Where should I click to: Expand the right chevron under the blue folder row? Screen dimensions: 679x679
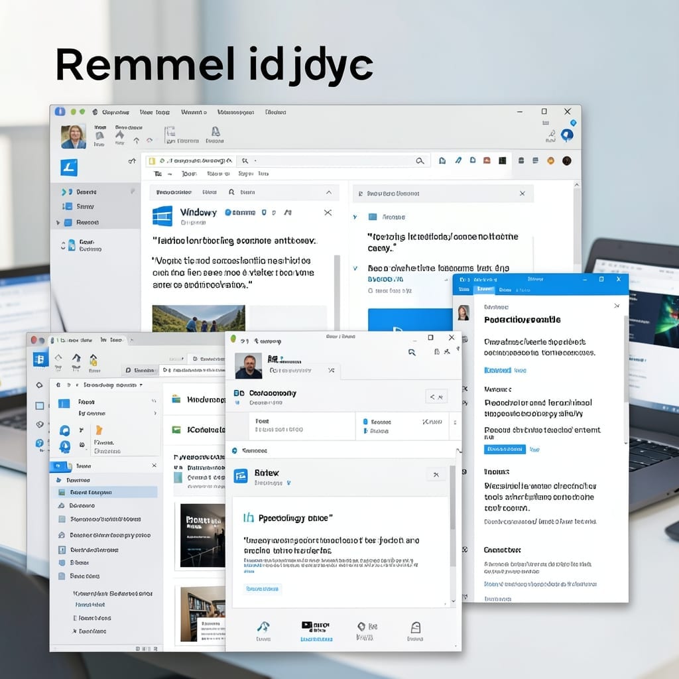click(x=155, y=414)
